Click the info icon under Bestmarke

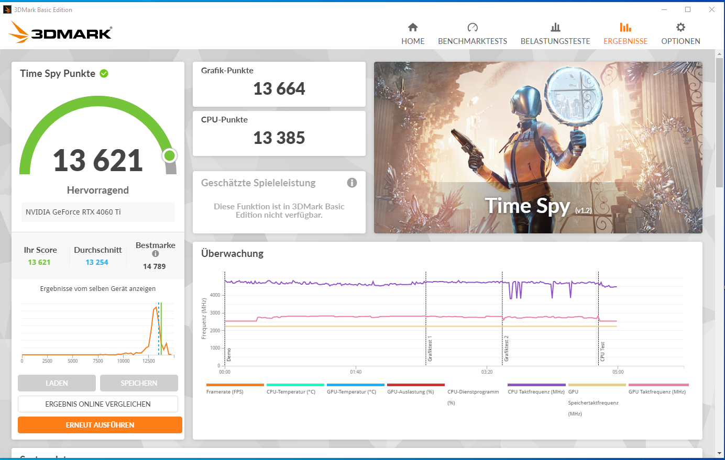tap(156, 254)
